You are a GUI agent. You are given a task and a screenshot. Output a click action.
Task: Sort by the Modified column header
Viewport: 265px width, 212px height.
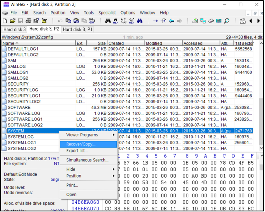click(164, 43)
